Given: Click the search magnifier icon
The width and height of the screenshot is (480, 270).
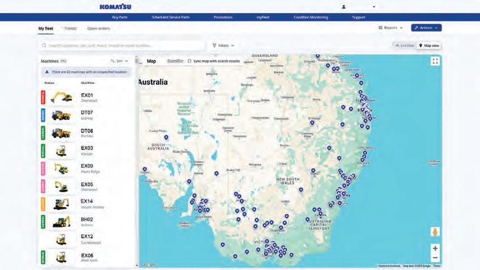Looking at the screenshot, I should [x=44, y=46].
